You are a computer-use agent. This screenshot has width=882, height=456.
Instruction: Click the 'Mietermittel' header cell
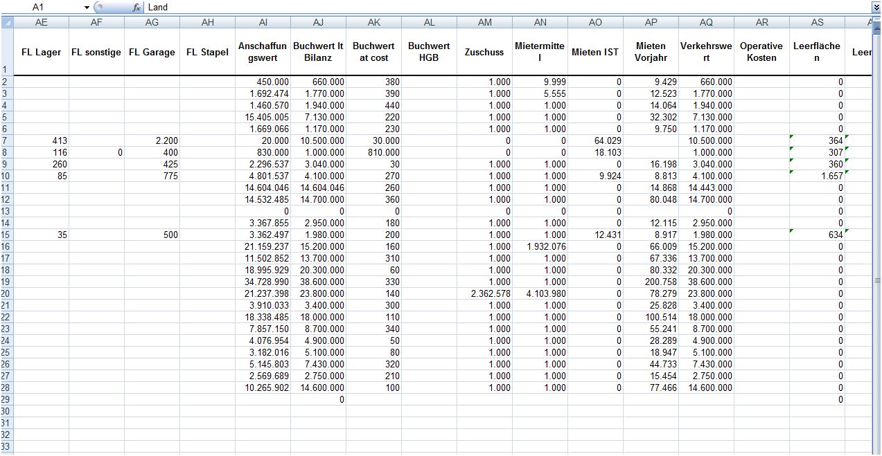coord(540,52)
